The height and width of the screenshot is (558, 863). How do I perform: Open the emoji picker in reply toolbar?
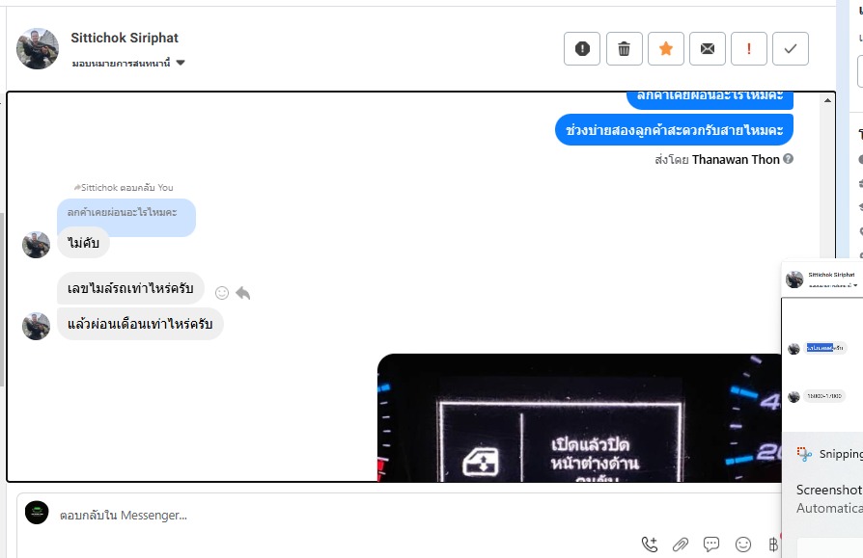(743, 545)
